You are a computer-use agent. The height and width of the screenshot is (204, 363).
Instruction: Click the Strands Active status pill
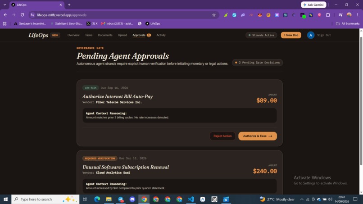tap(261, 35)
